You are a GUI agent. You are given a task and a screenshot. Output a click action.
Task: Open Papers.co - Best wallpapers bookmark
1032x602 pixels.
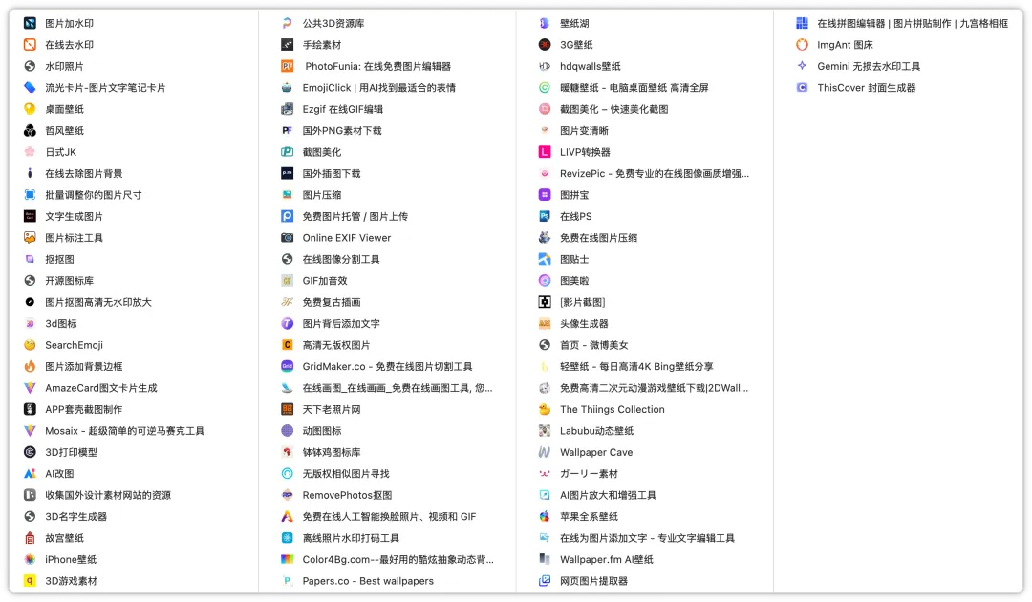[x=368, y=581]
